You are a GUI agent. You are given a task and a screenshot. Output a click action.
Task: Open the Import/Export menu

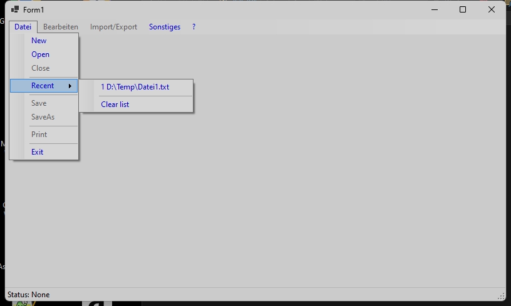click(x=113, y=27)
